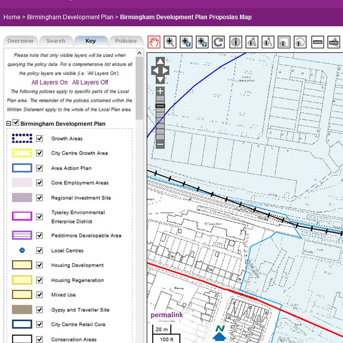Open the Policies tab

(x=126, y=41)
